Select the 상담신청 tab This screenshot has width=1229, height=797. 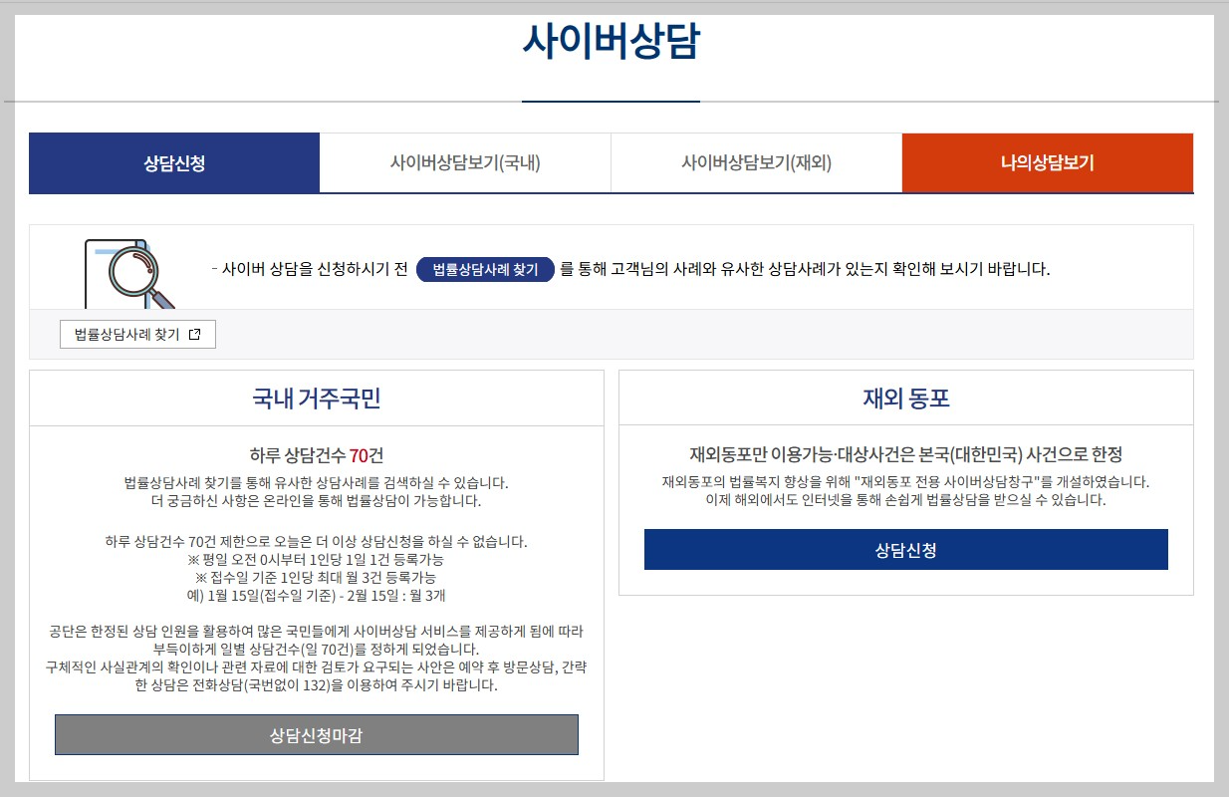(x=174, y=163)
